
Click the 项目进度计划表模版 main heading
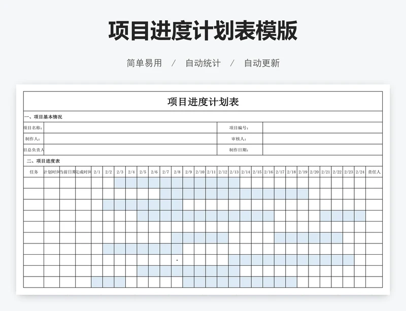(x=202, y=31)
